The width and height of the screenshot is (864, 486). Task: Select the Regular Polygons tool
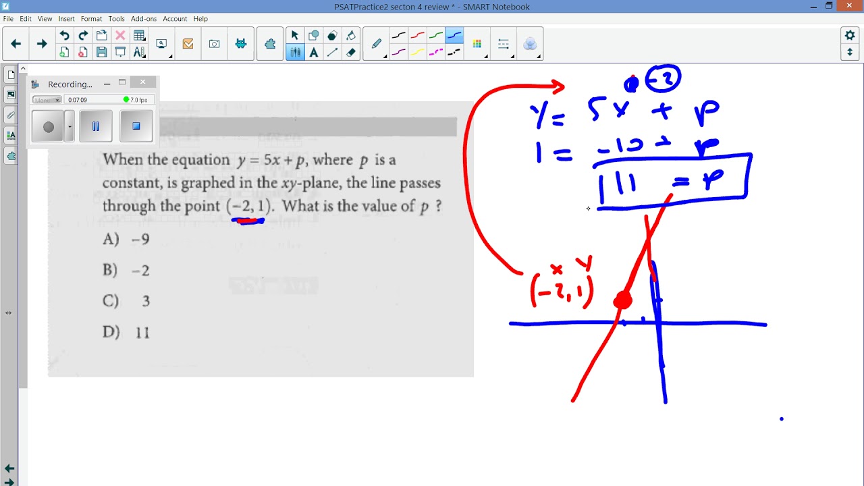tap(332, 36)
